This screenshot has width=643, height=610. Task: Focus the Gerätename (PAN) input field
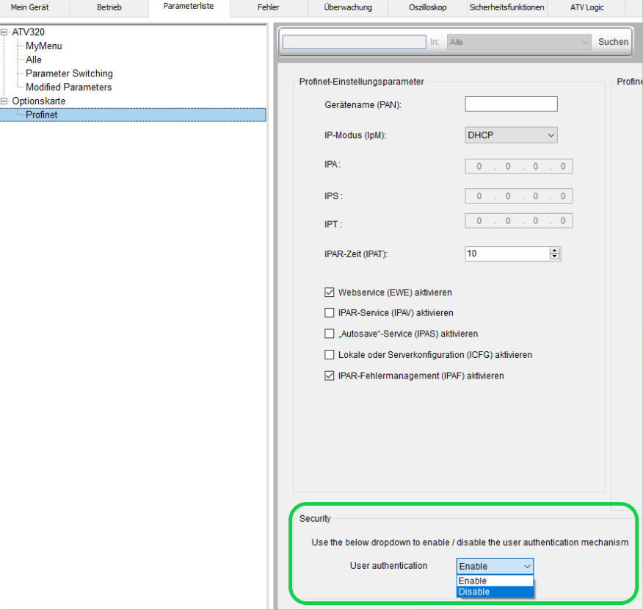coord(511,104)
